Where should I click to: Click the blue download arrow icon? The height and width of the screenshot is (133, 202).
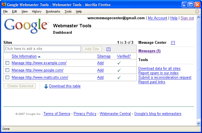[46, 86]
